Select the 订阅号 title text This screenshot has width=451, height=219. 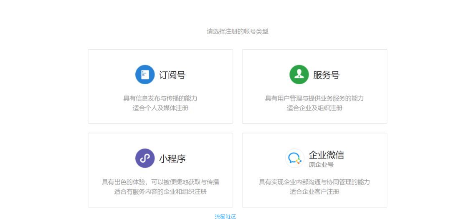point(172,75)
